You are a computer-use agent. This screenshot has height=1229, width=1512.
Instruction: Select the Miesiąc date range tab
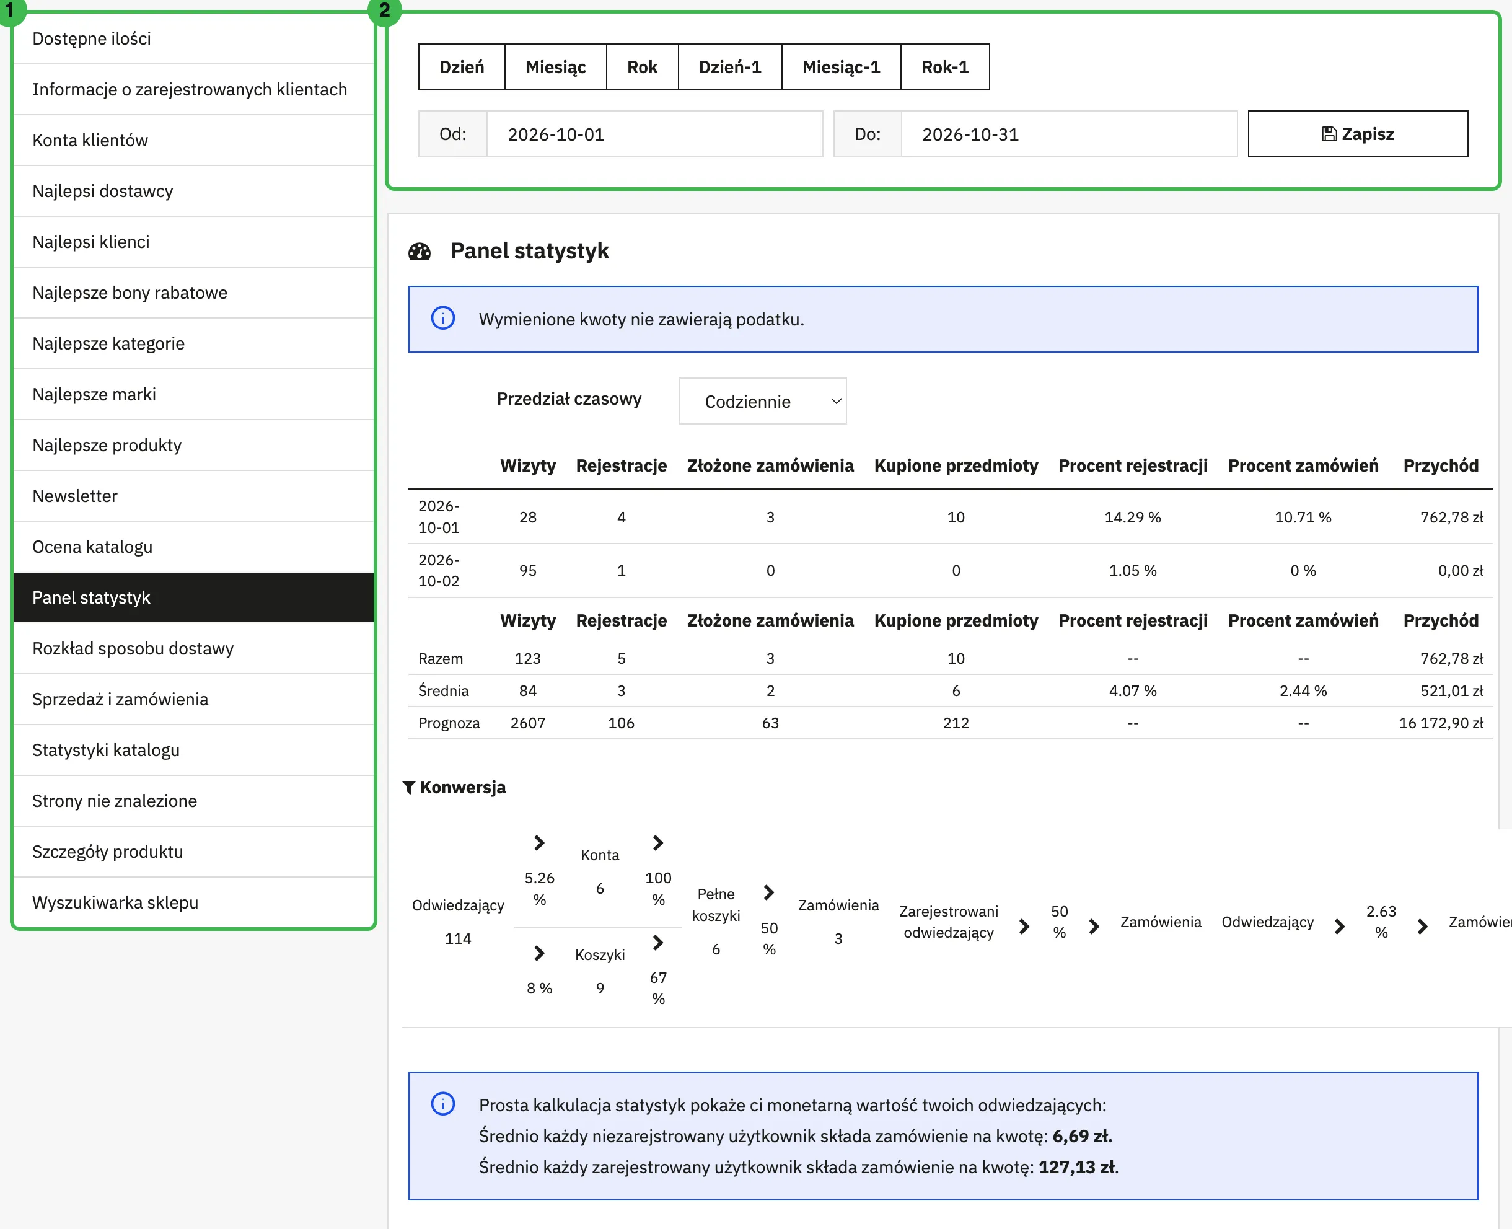click(556, 68)
